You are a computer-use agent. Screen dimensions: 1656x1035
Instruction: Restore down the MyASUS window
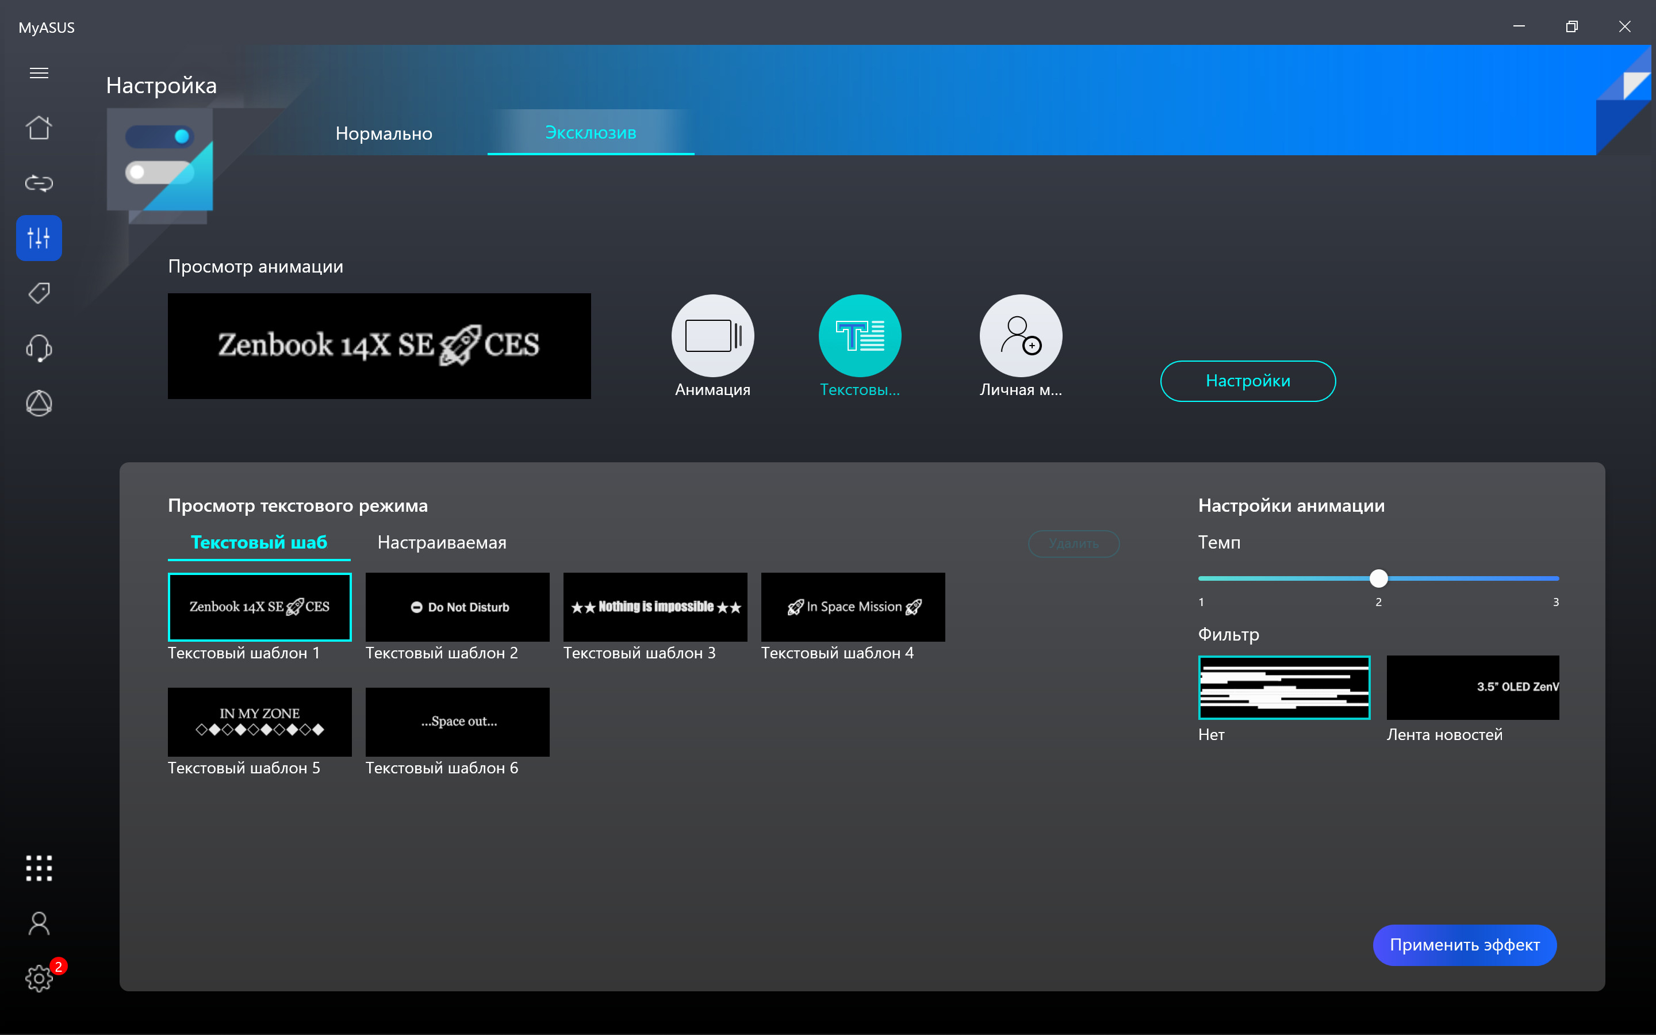tap(1572, 26)
